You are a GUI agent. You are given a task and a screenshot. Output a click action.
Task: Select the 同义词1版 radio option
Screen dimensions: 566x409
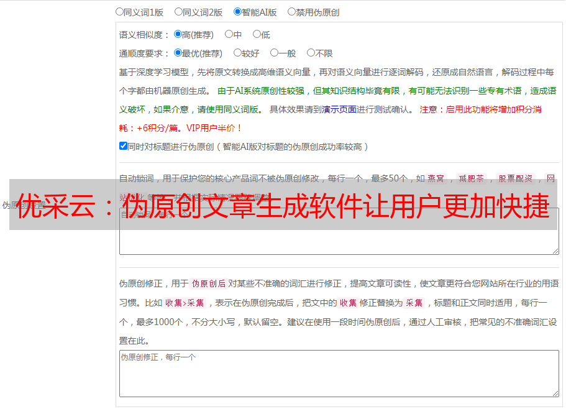(119, 12)
